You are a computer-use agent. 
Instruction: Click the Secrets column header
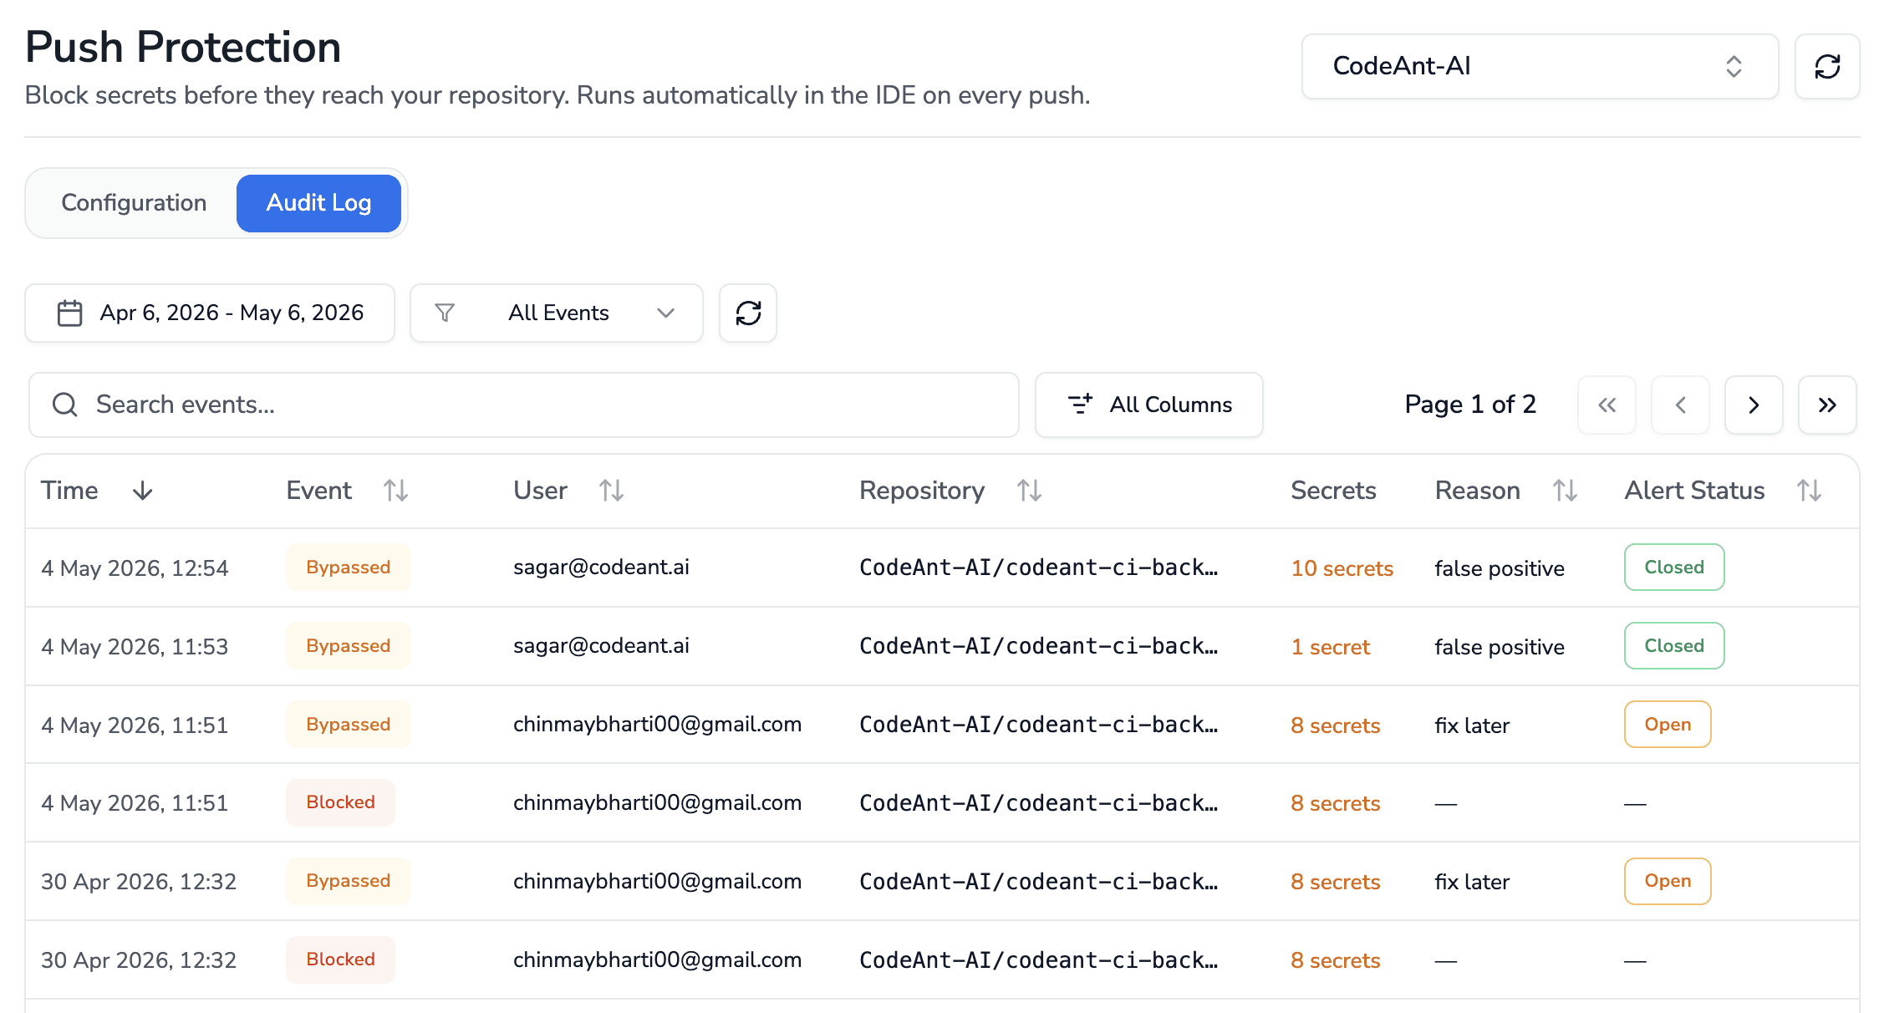pyautogui.click(x=1333, y=491)
